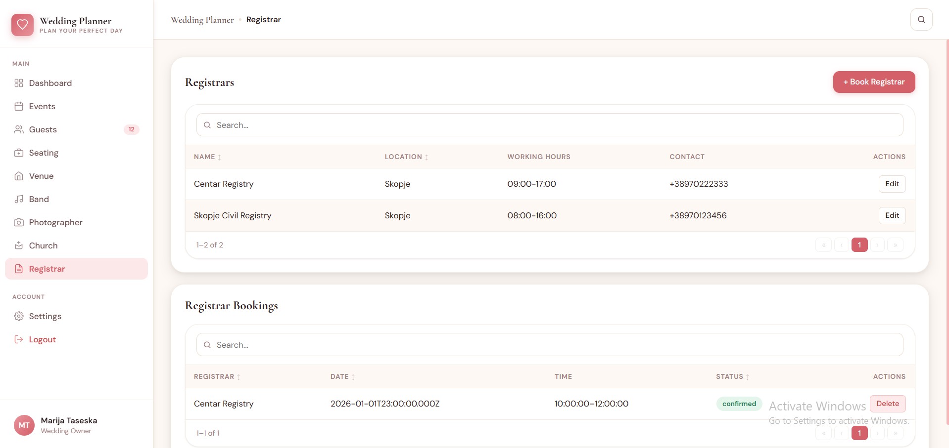Focus the Registrars search field

pyautogui.click(x=549, y=125)
